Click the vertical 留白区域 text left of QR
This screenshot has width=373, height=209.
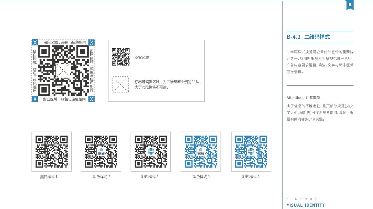[x=35, y=71]
